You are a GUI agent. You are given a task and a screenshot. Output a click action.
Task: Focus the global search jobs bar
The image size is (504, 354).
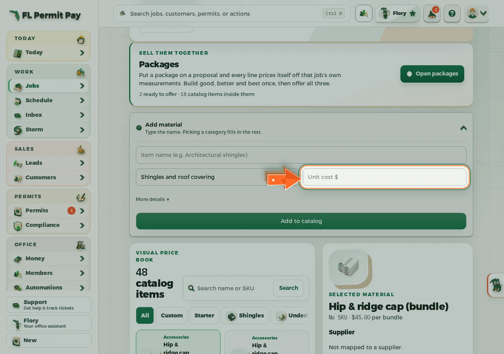click(x=232, y=14)
